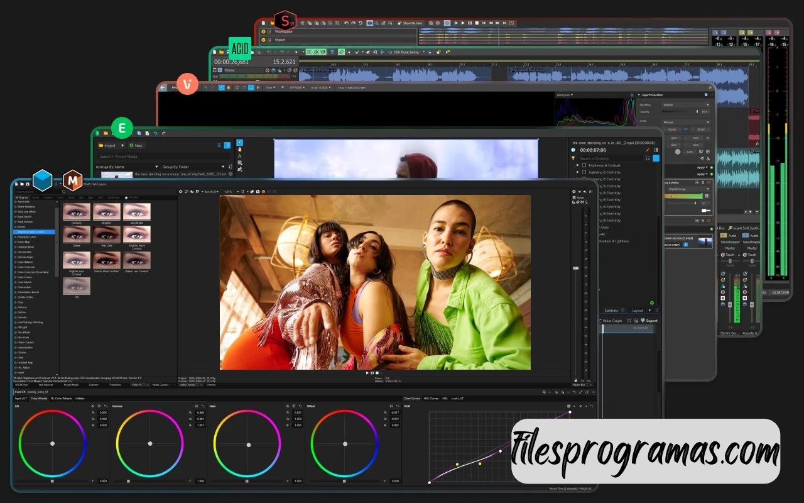Open the Project Media tab
804x503 pixels.
tap(71, 385)
